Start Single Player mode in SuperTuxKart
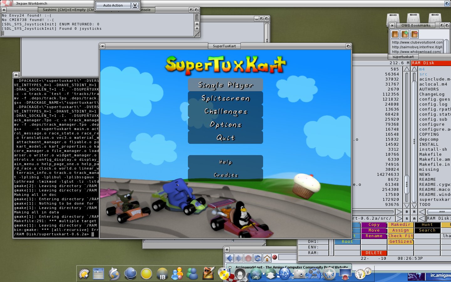 pos(225,85)
